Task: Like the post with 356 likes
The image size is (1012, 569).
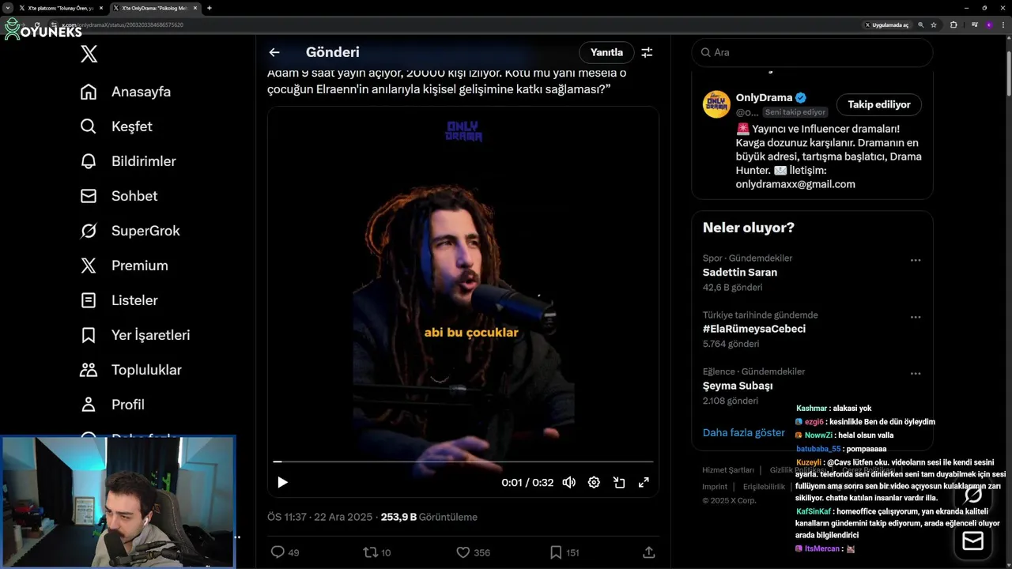Action: [463, 552]
